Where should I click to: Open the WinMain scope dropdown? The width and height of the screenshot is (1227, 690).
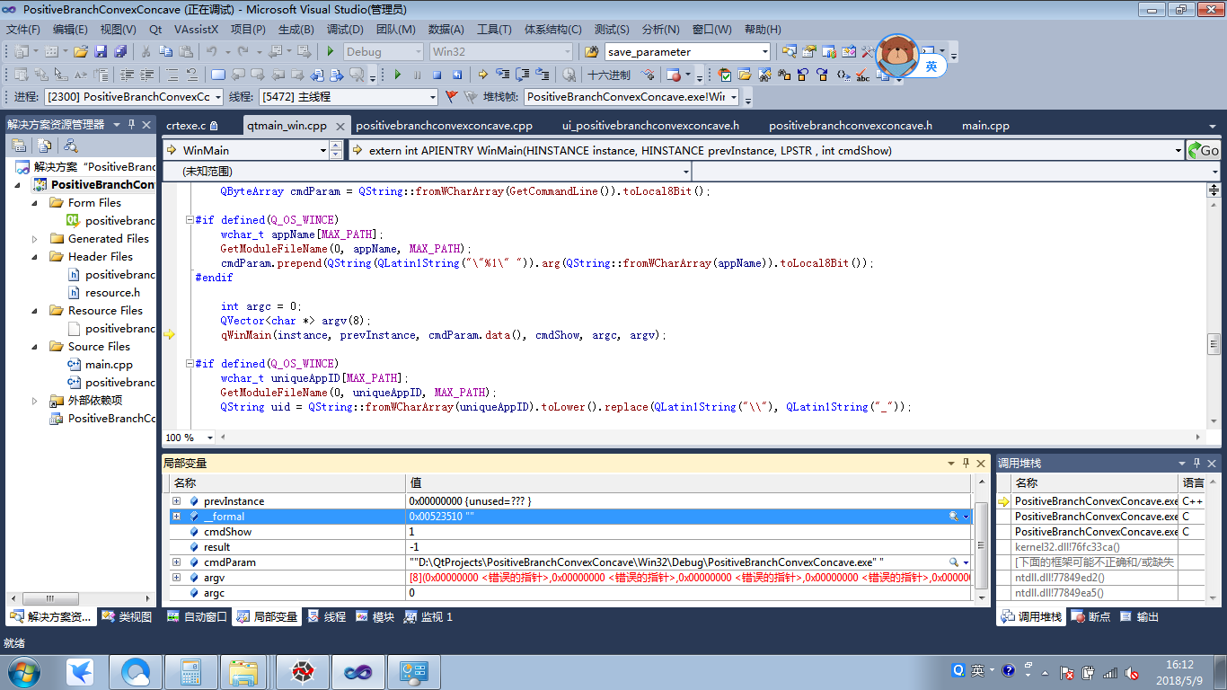323,150
